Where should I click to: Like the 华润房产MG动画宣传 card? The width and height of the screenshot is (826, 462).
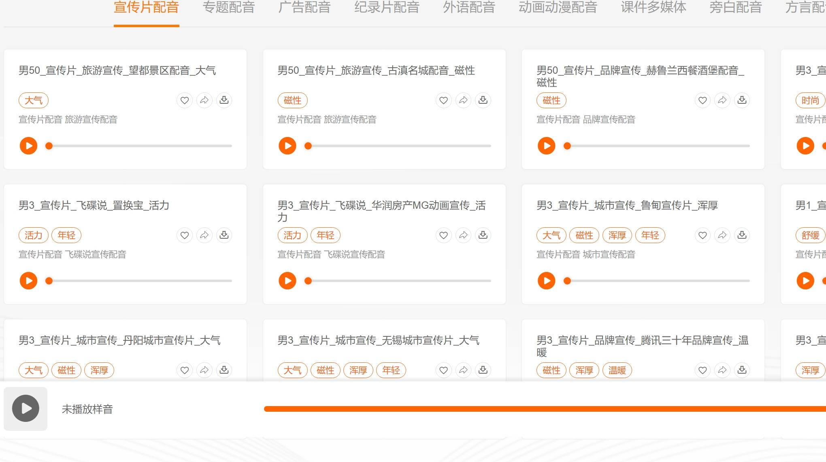click(x=444, y=235)
